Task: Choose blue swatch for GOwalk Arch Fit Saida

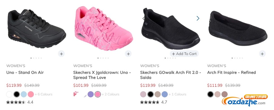Action: tap(165, 94)
